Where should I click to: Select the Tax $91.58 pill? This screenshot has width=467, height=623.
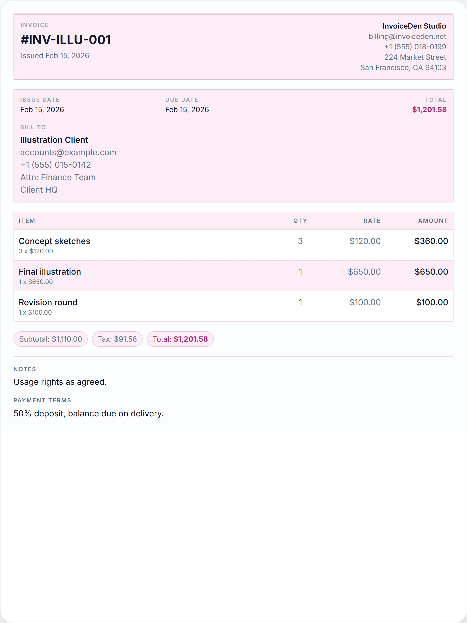click(117, 339)
